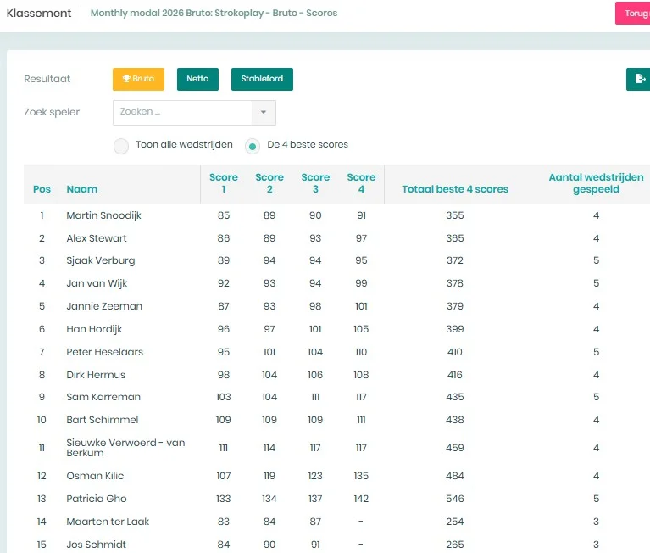Click the Zoeken player search field
This screenshot has width=650, height=553.
(182, 113)
